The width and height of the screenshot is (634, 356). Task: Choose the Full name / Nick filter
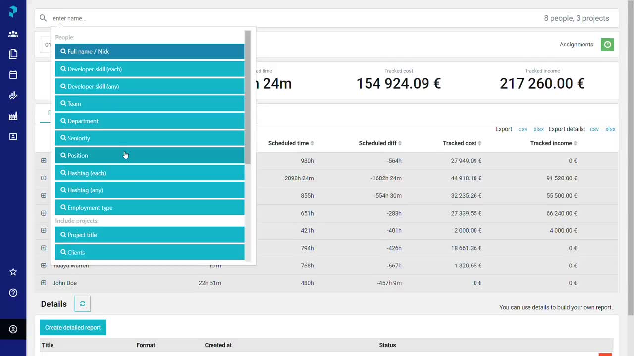150,51
